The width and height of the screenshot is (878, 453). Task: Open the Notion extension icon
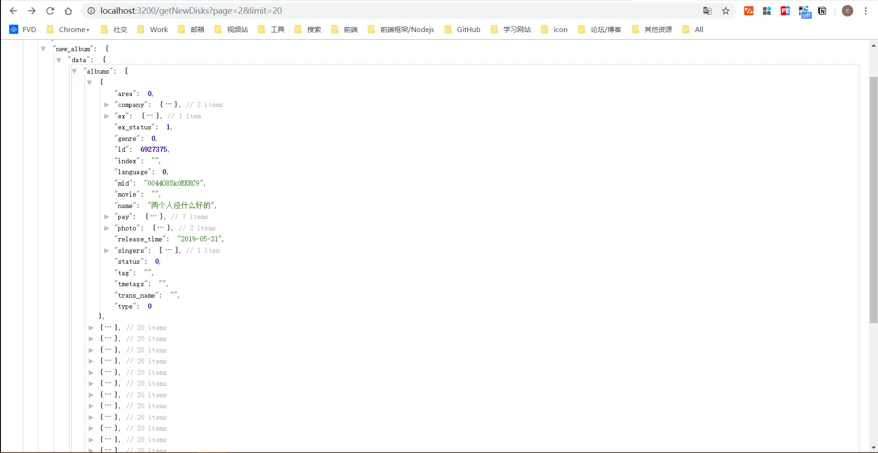[822, 11]
